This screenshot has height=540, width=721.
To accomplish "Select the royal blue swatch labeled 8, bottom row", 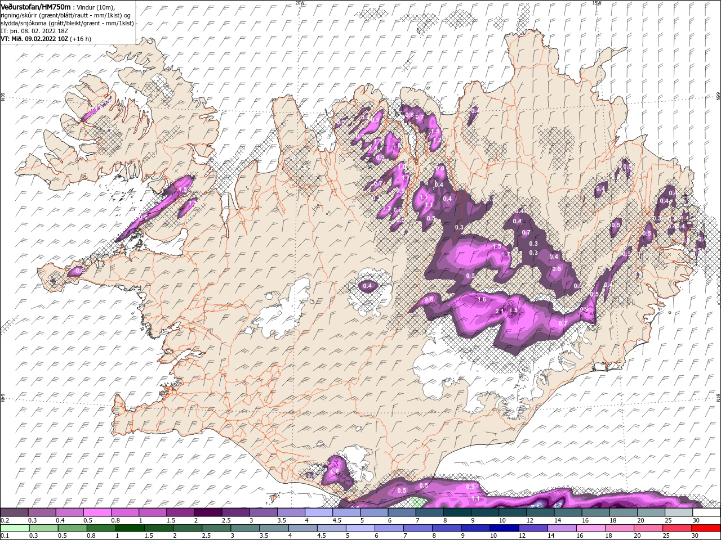I will (447, 528).
